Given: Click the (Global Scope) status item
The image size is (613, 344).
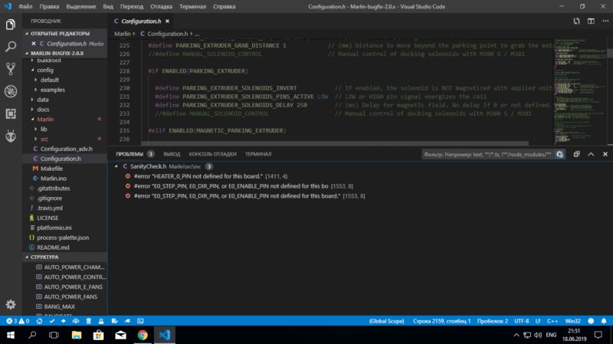Looking at the screenshot, I should [386, 321].
